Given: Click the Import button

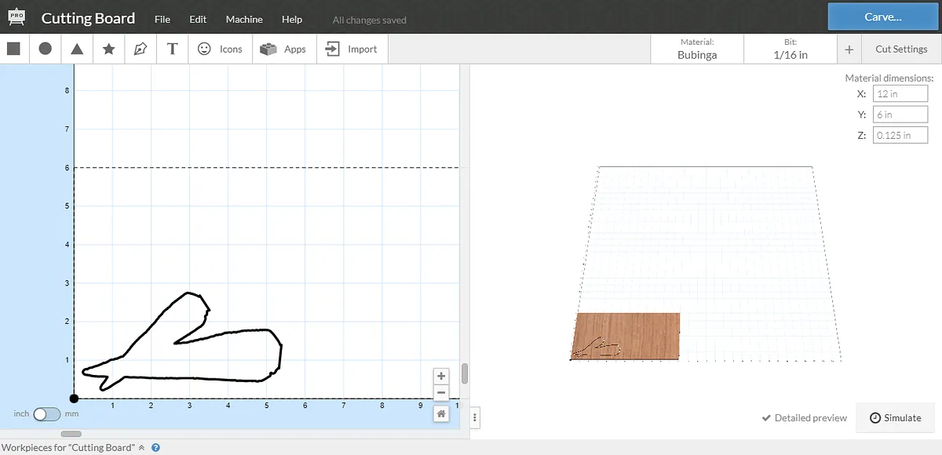Looking at the screenshot, I should click(x=352, y=49).
